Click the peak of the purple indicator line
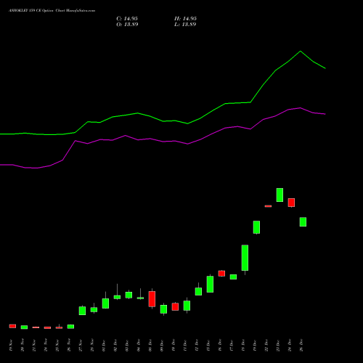This screenshot has height=363, width=363. [301, 108]
